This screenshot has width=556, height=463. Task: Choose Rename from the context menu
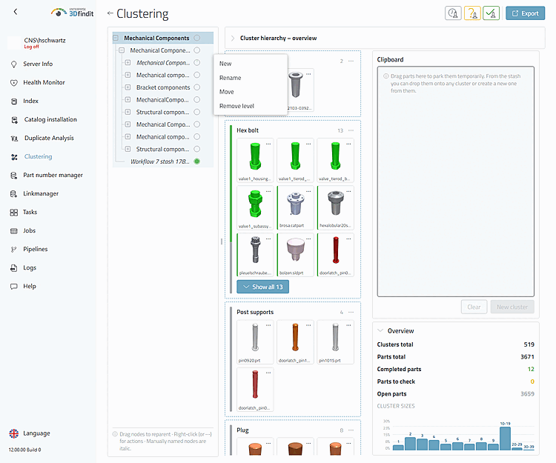click(x=230, y=78)
